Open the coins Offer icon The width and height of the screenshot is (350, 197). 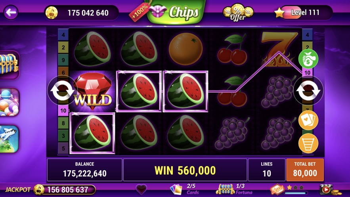[238, 13]
